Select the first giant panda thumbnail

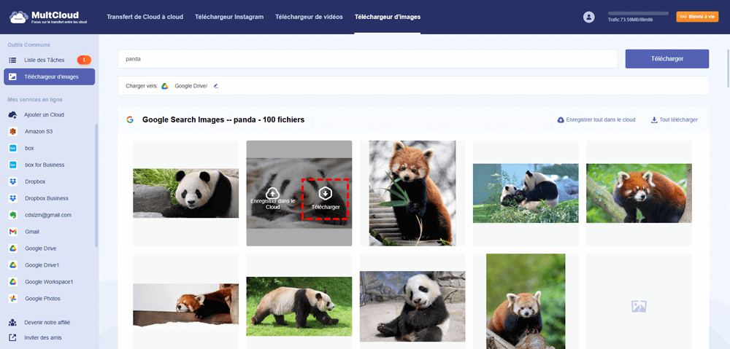click(185, 193)
